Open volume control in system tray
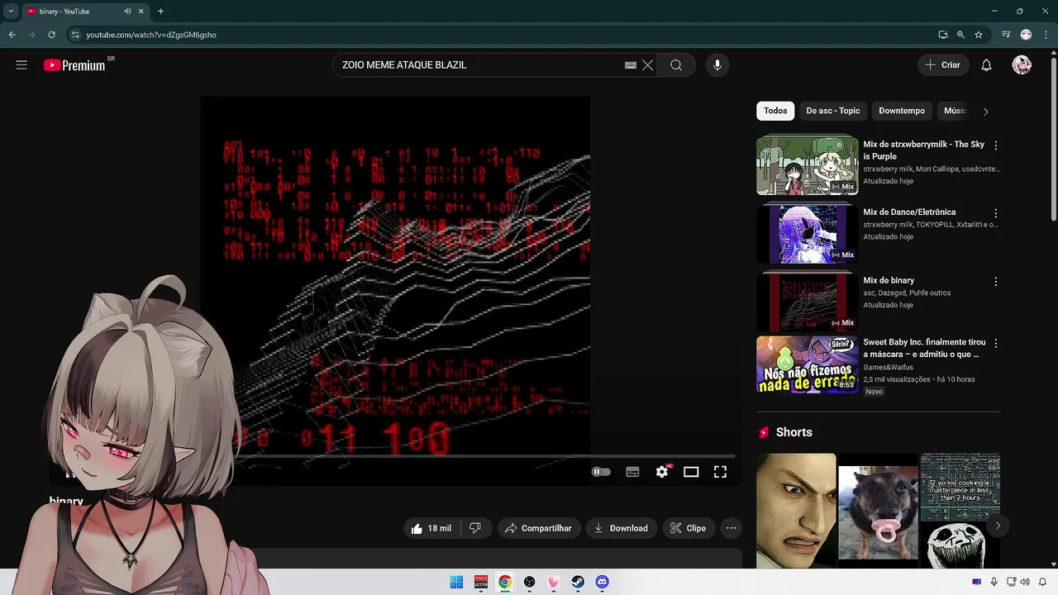The width and height of the screenshot is (1058, 595). [x=1027, y=582]
